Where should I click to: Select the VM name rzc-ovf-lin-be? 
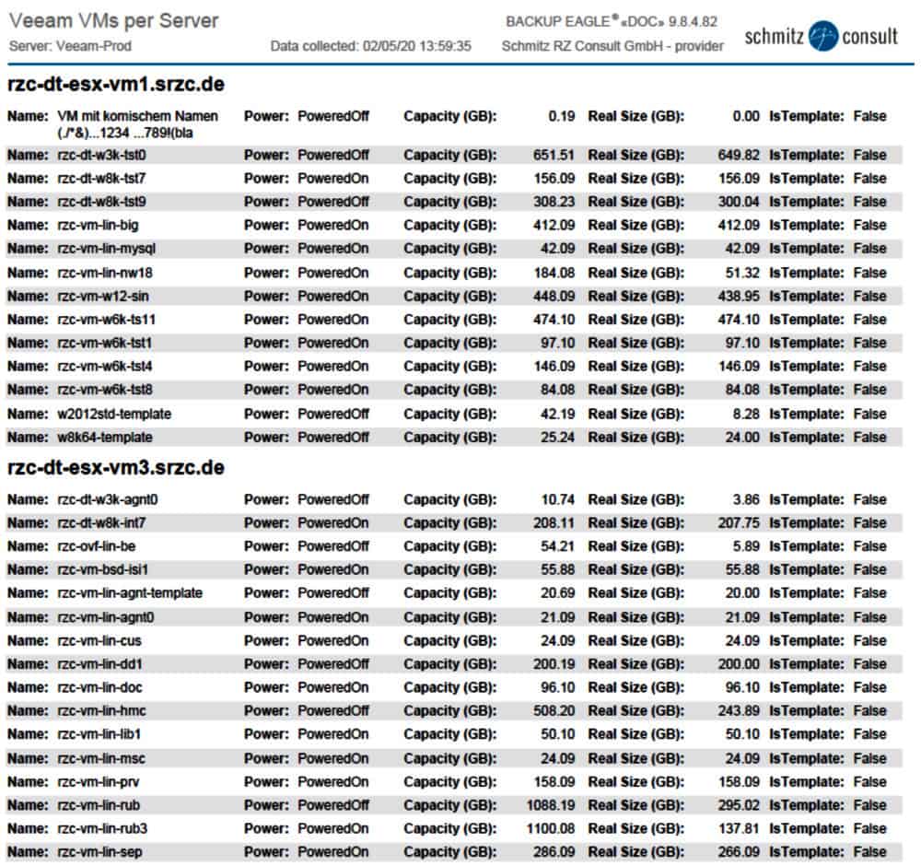pyautogui.click(x=97, y=546)
